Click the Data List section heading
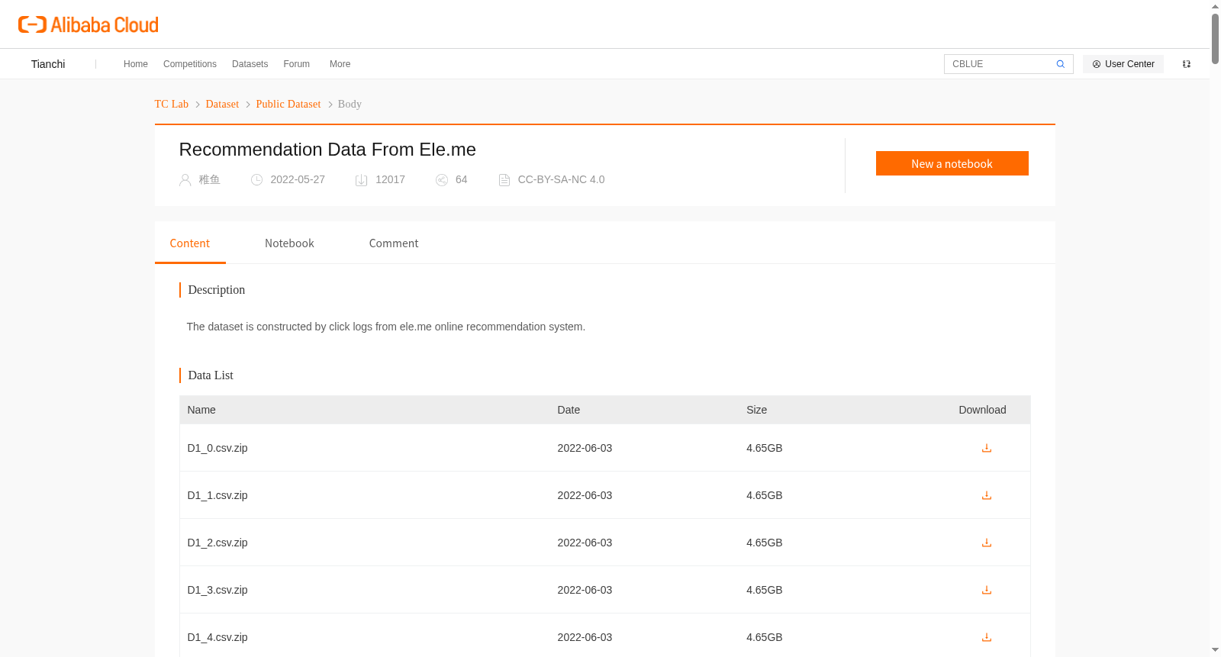 pyautogui.click(x=211, y=375)
